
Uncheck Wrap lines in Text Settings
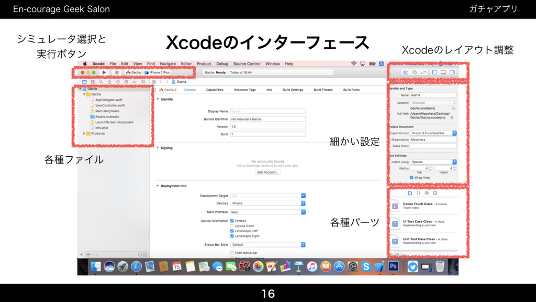tap(411, 178)
